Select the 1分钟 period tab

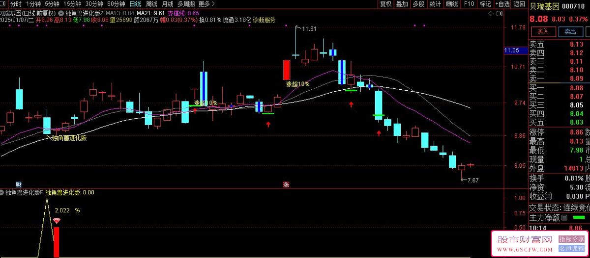pos(33,4)
